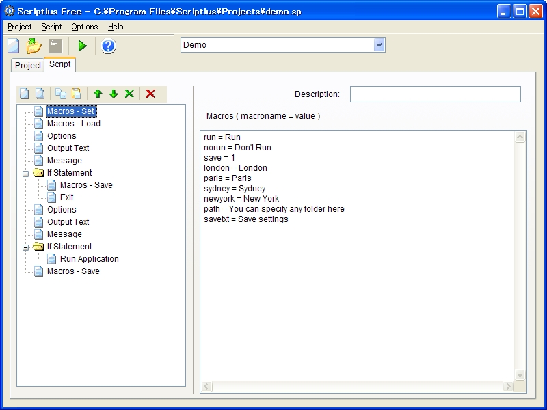Click the horizontal scroll right arrow
547x410 pixels.
508,386
